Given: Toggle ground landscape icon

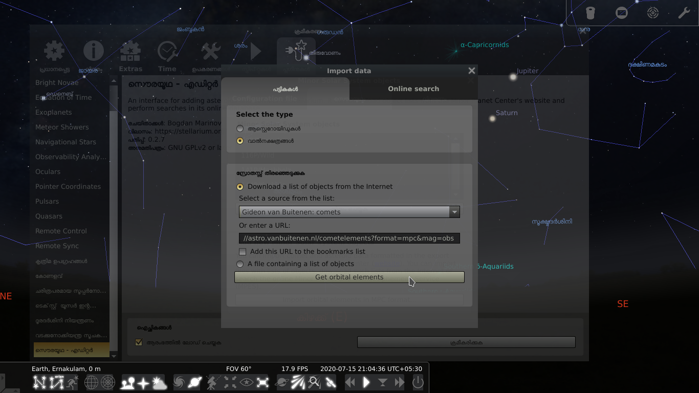Looking at the screenshot, I should point(127,382).
